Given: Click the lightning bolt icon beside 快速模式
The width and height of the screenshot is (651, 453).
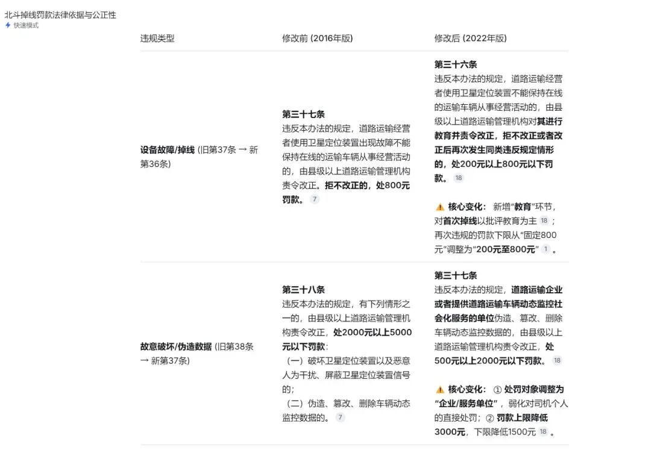Looking at the screenshot, I should click(8, 25).
